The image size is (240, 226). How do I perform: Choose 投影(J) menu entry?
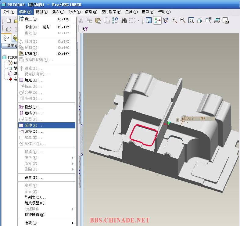click(x=47, y=107)
